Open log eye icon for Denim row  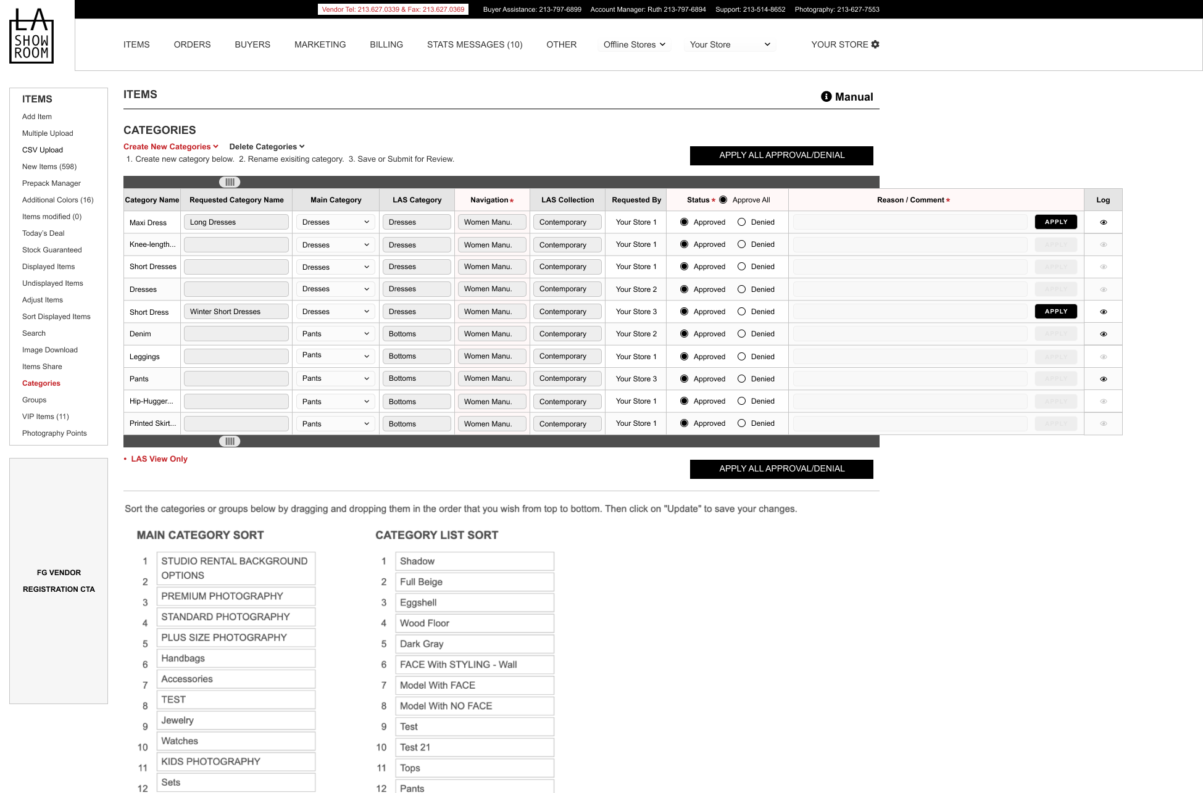(1103, 334)
